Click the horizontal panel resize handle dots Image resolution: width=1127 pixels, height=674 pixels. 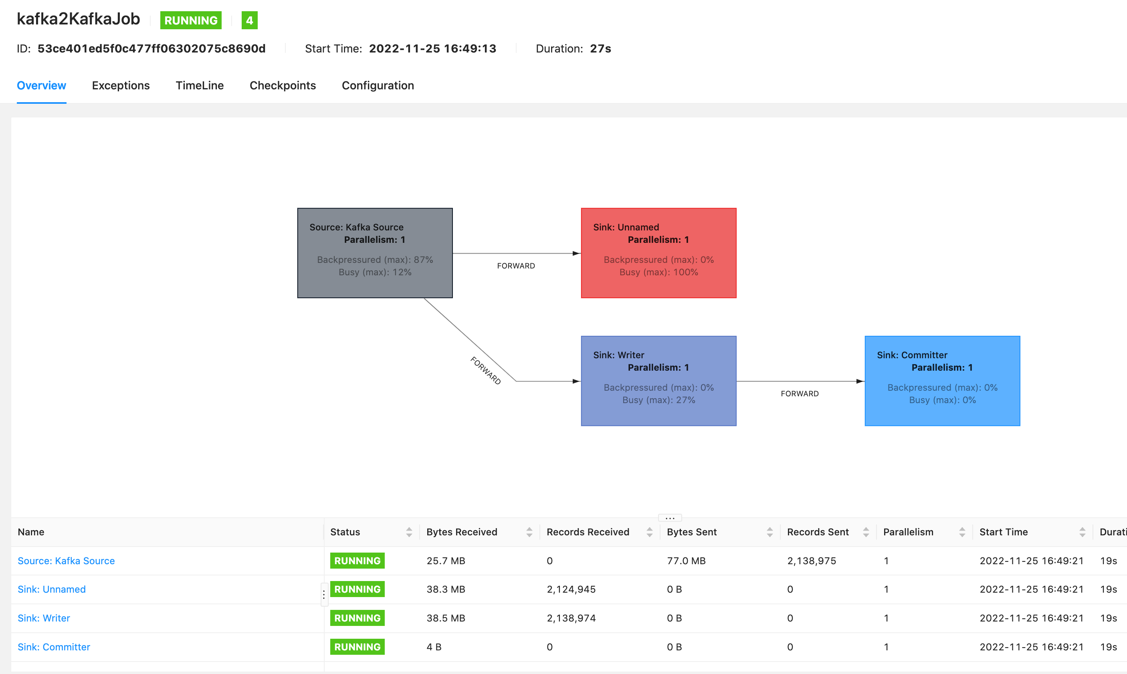[670, 518]
